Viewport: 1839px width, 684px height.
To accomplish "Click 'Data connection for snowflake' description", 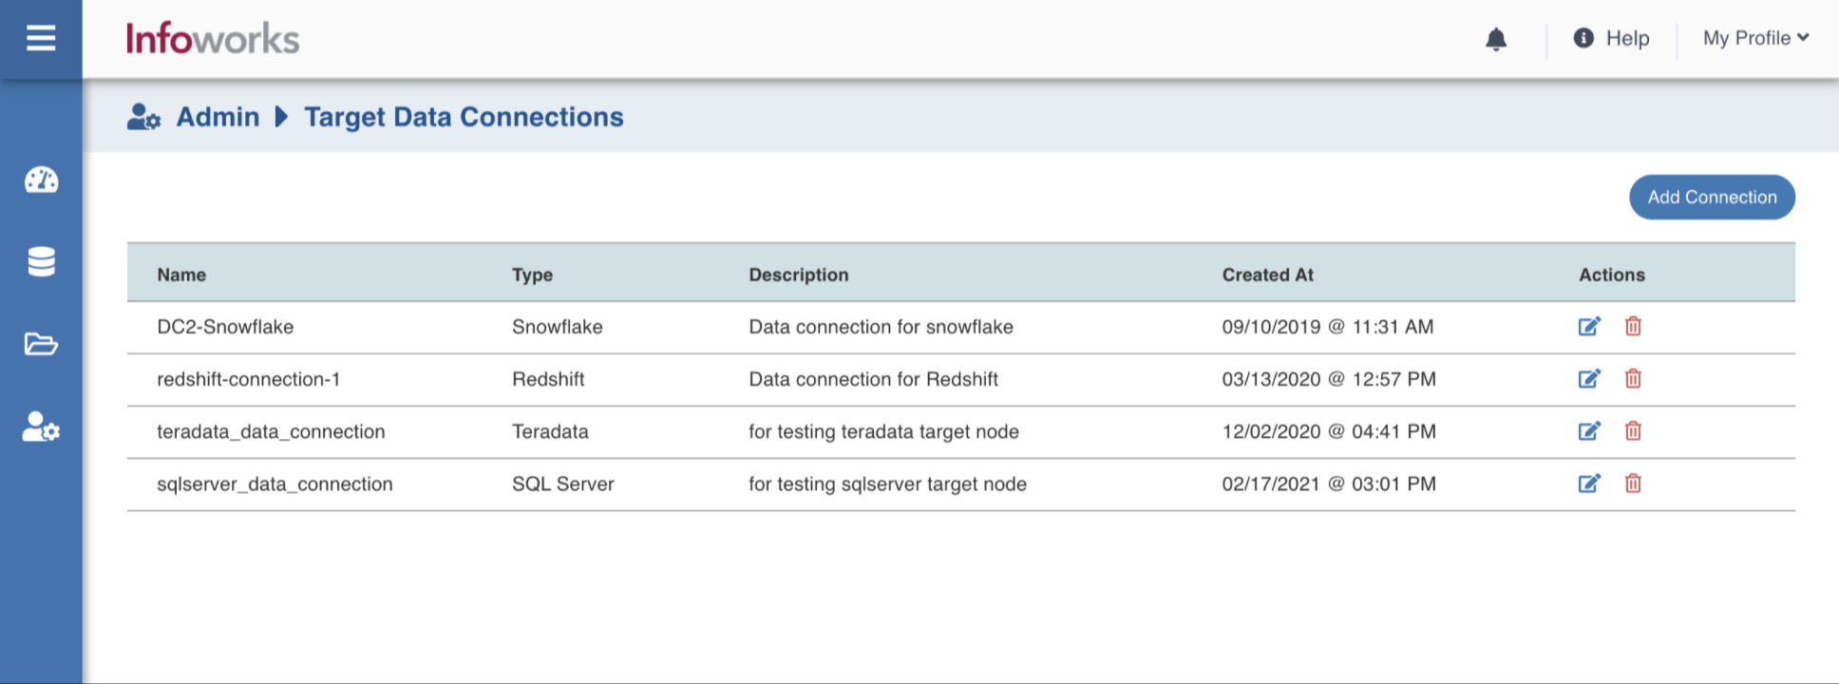I will [x=881, y=327].
